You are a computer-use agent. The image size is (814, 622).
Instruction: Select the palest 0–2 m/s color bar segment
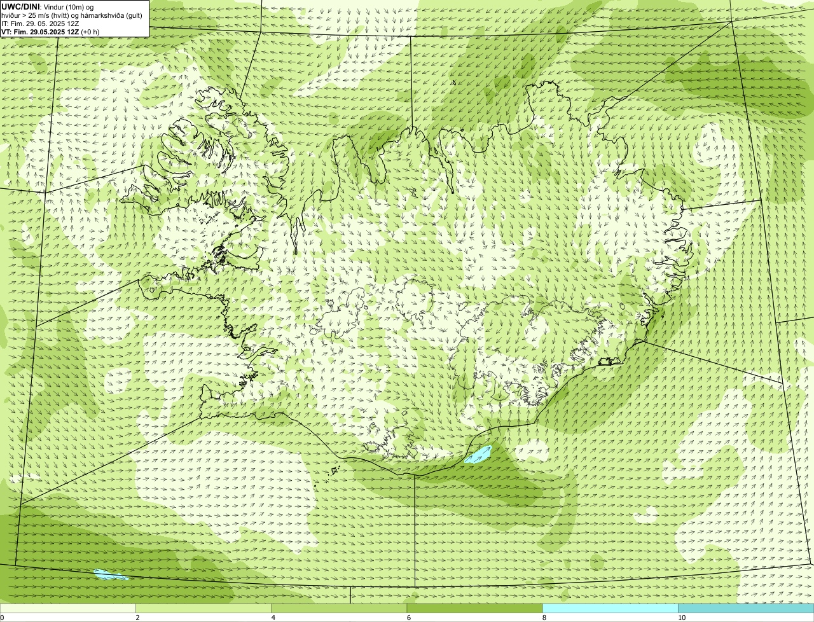[x=67, y=609]
